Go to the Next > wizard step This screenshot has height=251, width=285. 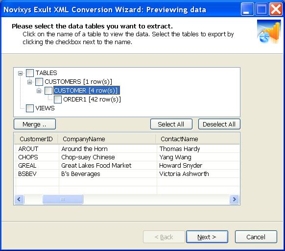click(207, 237)
